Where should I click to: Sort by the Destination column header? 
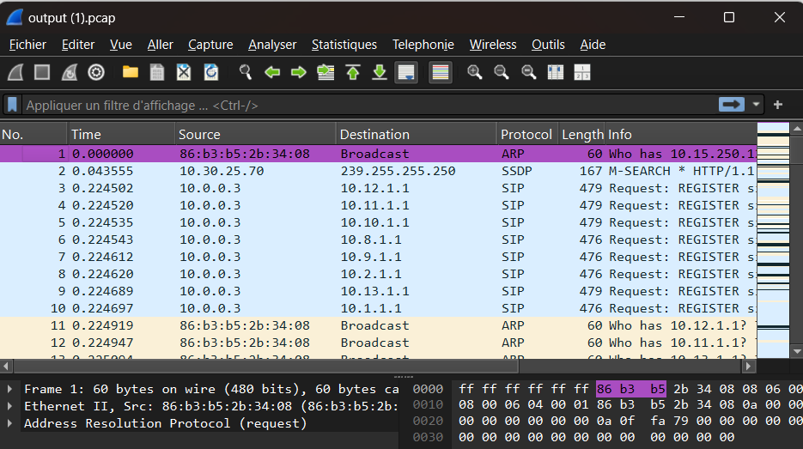coord(417,134)
